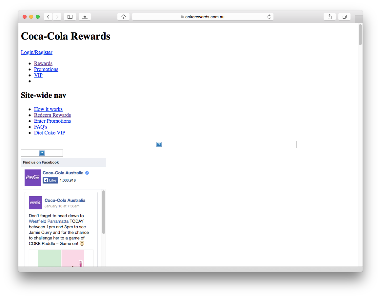Click the verified badge beside Coca-Cola Australia

click(x=87, y=173)
